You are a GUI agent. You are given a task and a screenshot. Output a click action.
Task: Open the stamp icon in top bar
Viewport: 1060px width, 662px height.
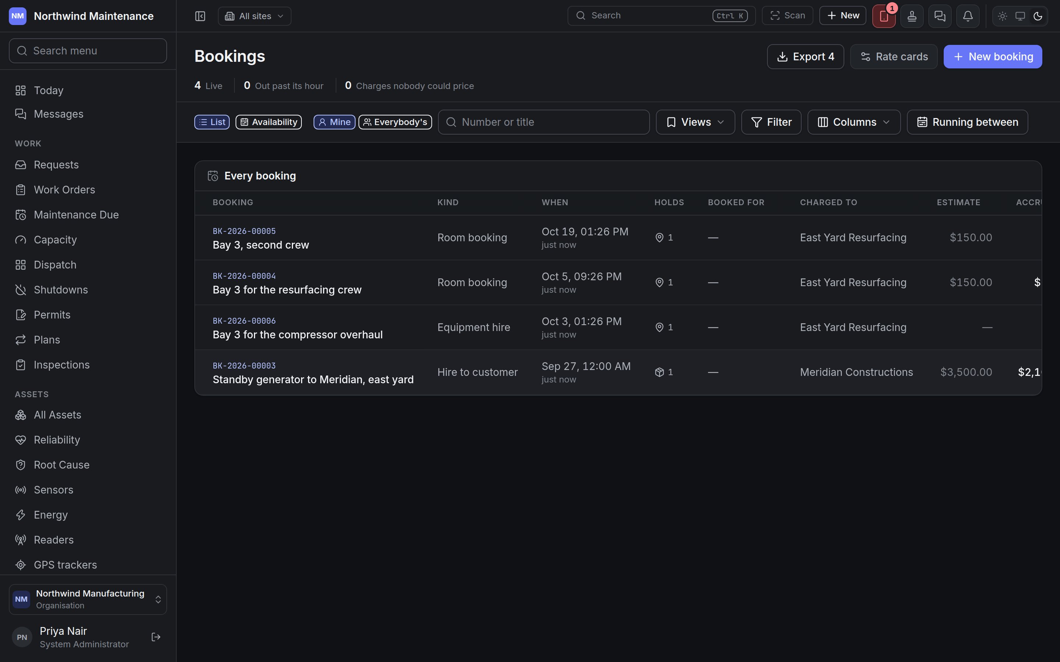click(x=912, y=16)
